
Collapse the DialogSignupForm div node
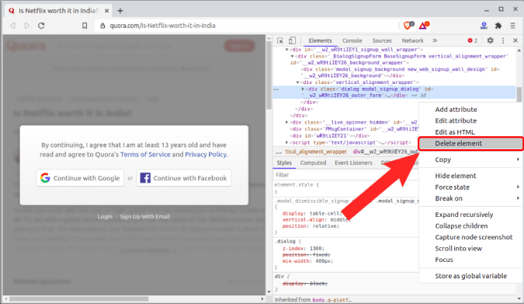(x=292, y=56)
